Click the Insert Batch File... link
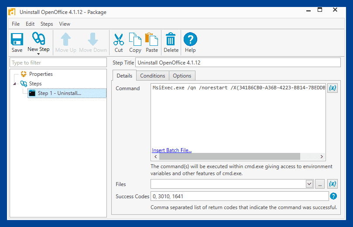Screen dimensions: 353x227 click(x=172, y=150)
